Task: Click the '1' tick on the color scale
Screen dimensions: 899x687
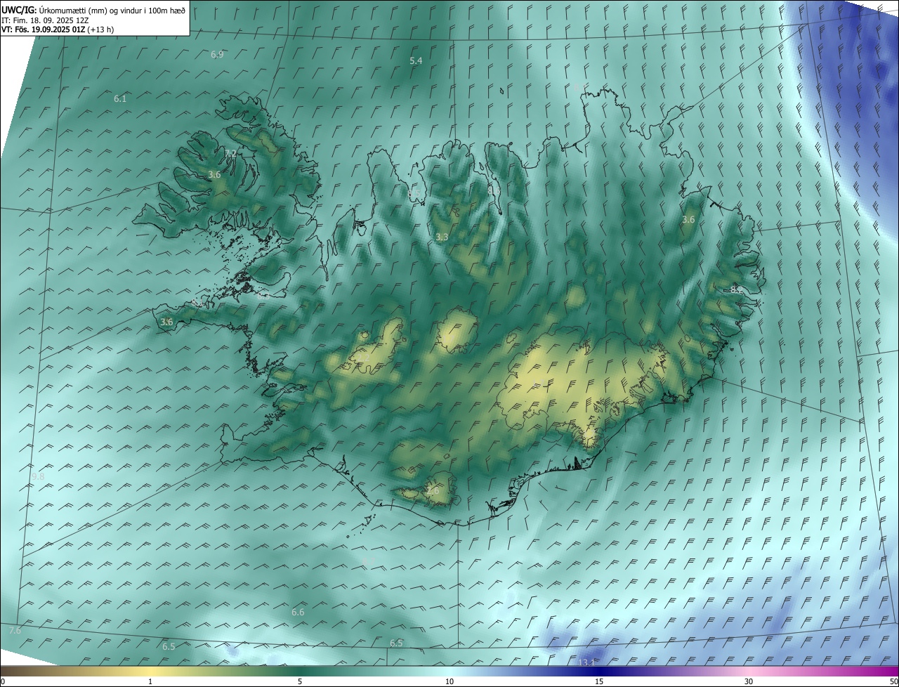Action: (150, 681)
